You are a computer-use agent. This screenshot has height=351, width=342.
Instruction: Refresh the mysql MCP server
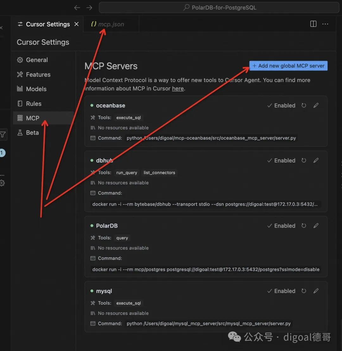click(x=304, y=291)
